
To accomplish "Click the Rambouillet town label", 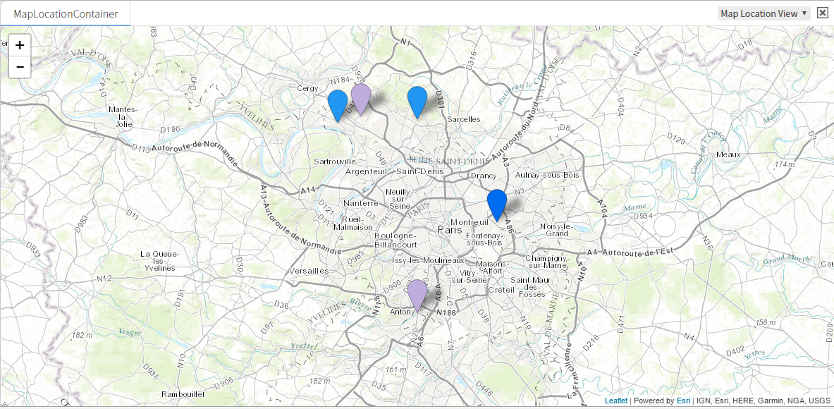I will tap(183, 394).
